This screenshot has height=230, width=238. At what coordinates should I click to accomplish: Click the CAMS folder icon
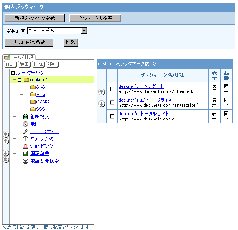tap(33, 102)
